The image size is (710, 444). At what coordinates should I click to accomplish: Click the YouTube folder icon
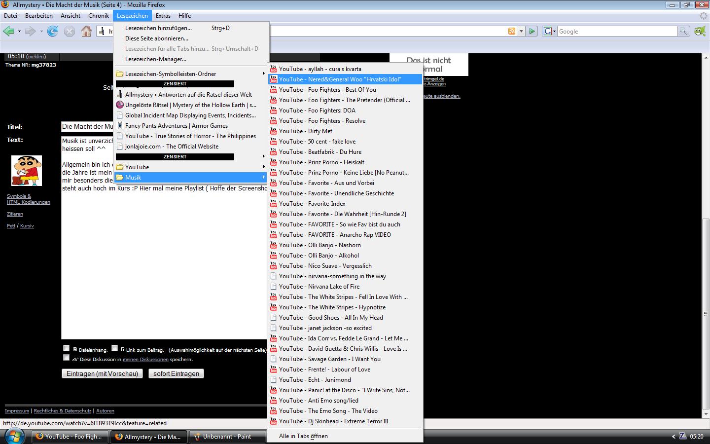coord(119,167)
